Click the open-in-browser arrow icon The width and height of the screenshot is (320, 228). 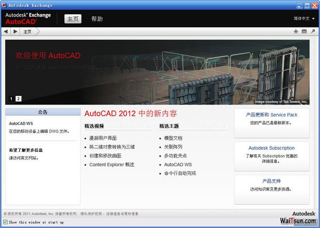click(313, 31)
